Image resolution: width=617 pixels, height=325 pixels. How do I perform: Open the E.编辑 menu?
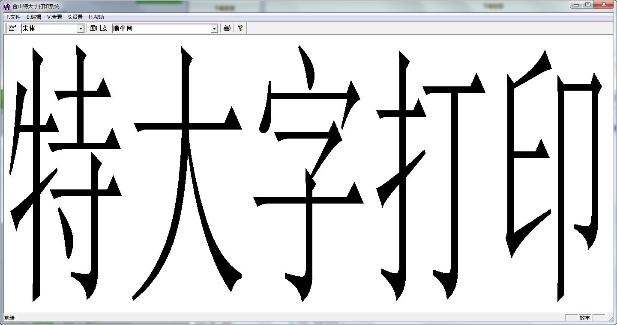click(34, 17)
